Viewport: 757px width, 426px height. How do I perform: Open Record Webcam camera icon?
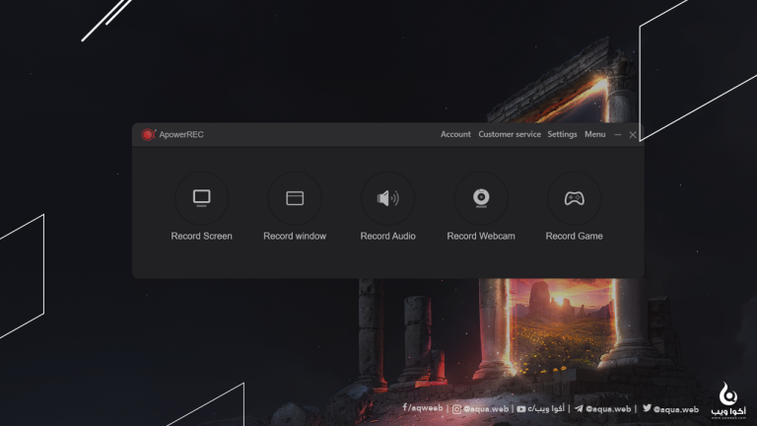pos(481,198)
